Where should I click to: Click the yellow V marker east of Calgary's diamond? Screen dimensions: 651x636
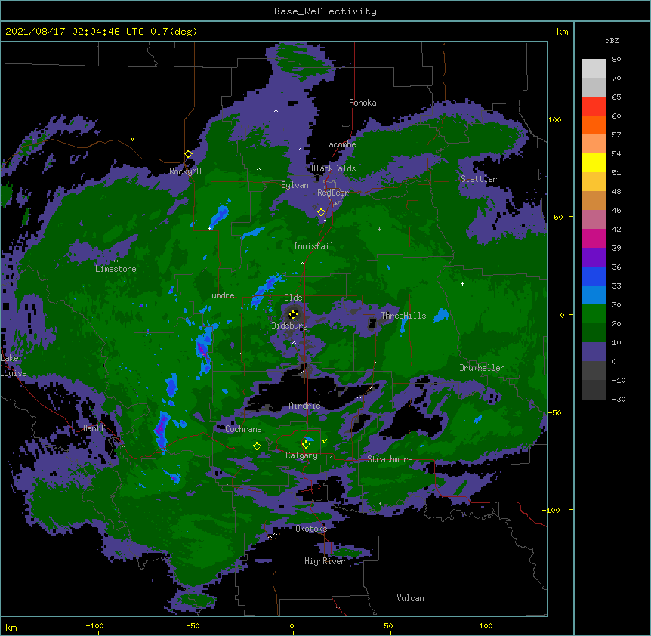(x=324, y=441)
